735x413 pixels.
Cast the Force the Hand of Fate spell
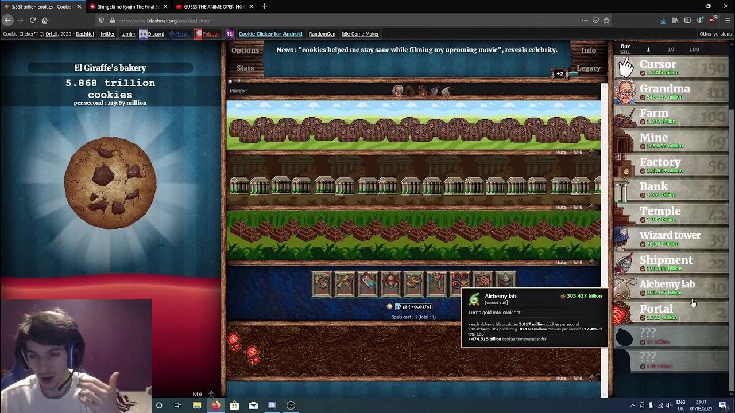[345, 284]
